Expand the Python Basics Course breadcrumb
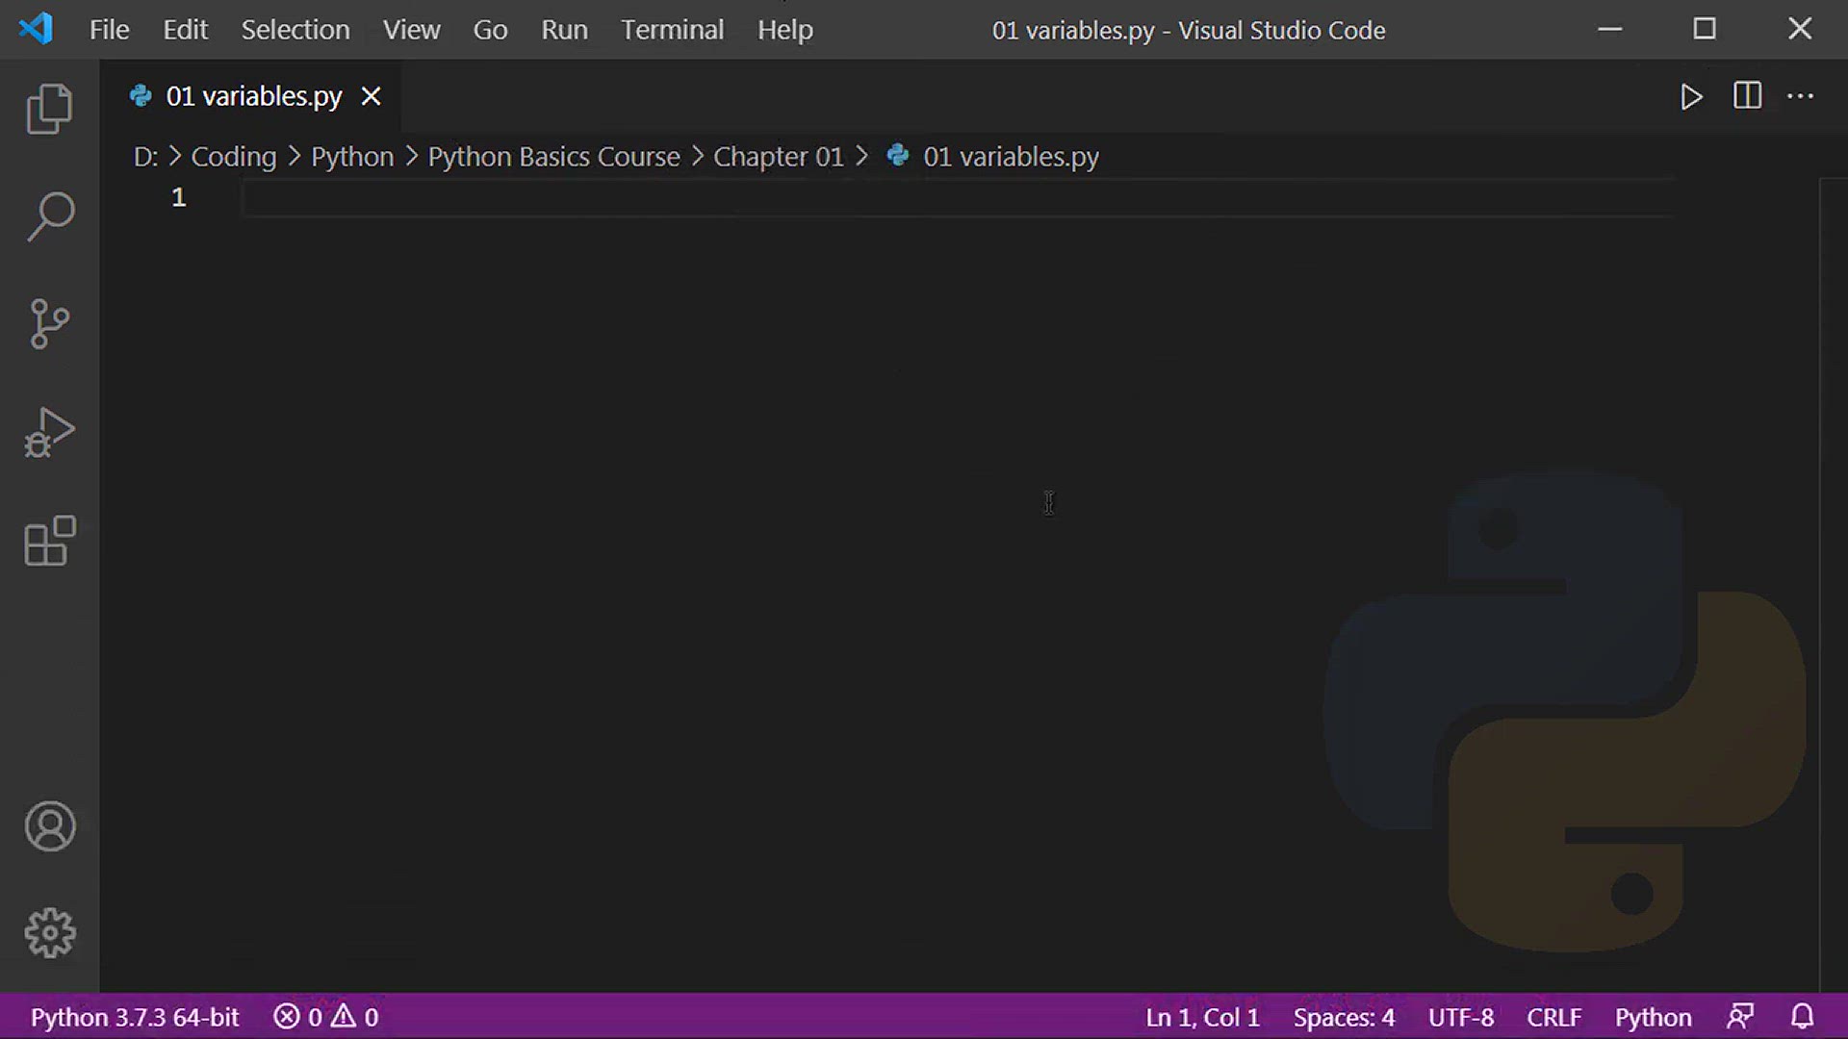The image size is (1848, 1039). [553, 157]
